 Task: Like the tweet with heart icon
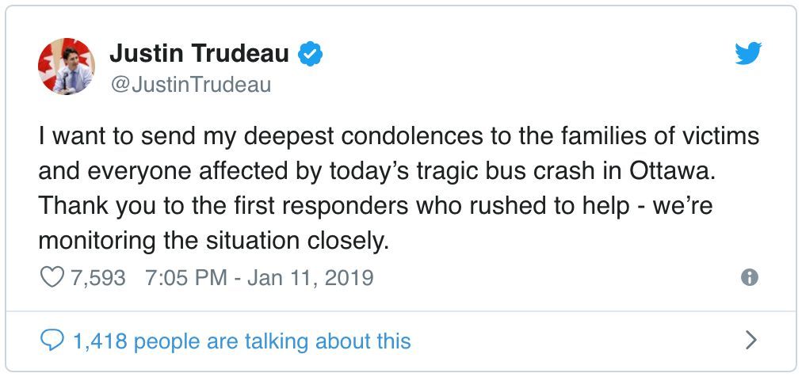[x=52, y=277]
